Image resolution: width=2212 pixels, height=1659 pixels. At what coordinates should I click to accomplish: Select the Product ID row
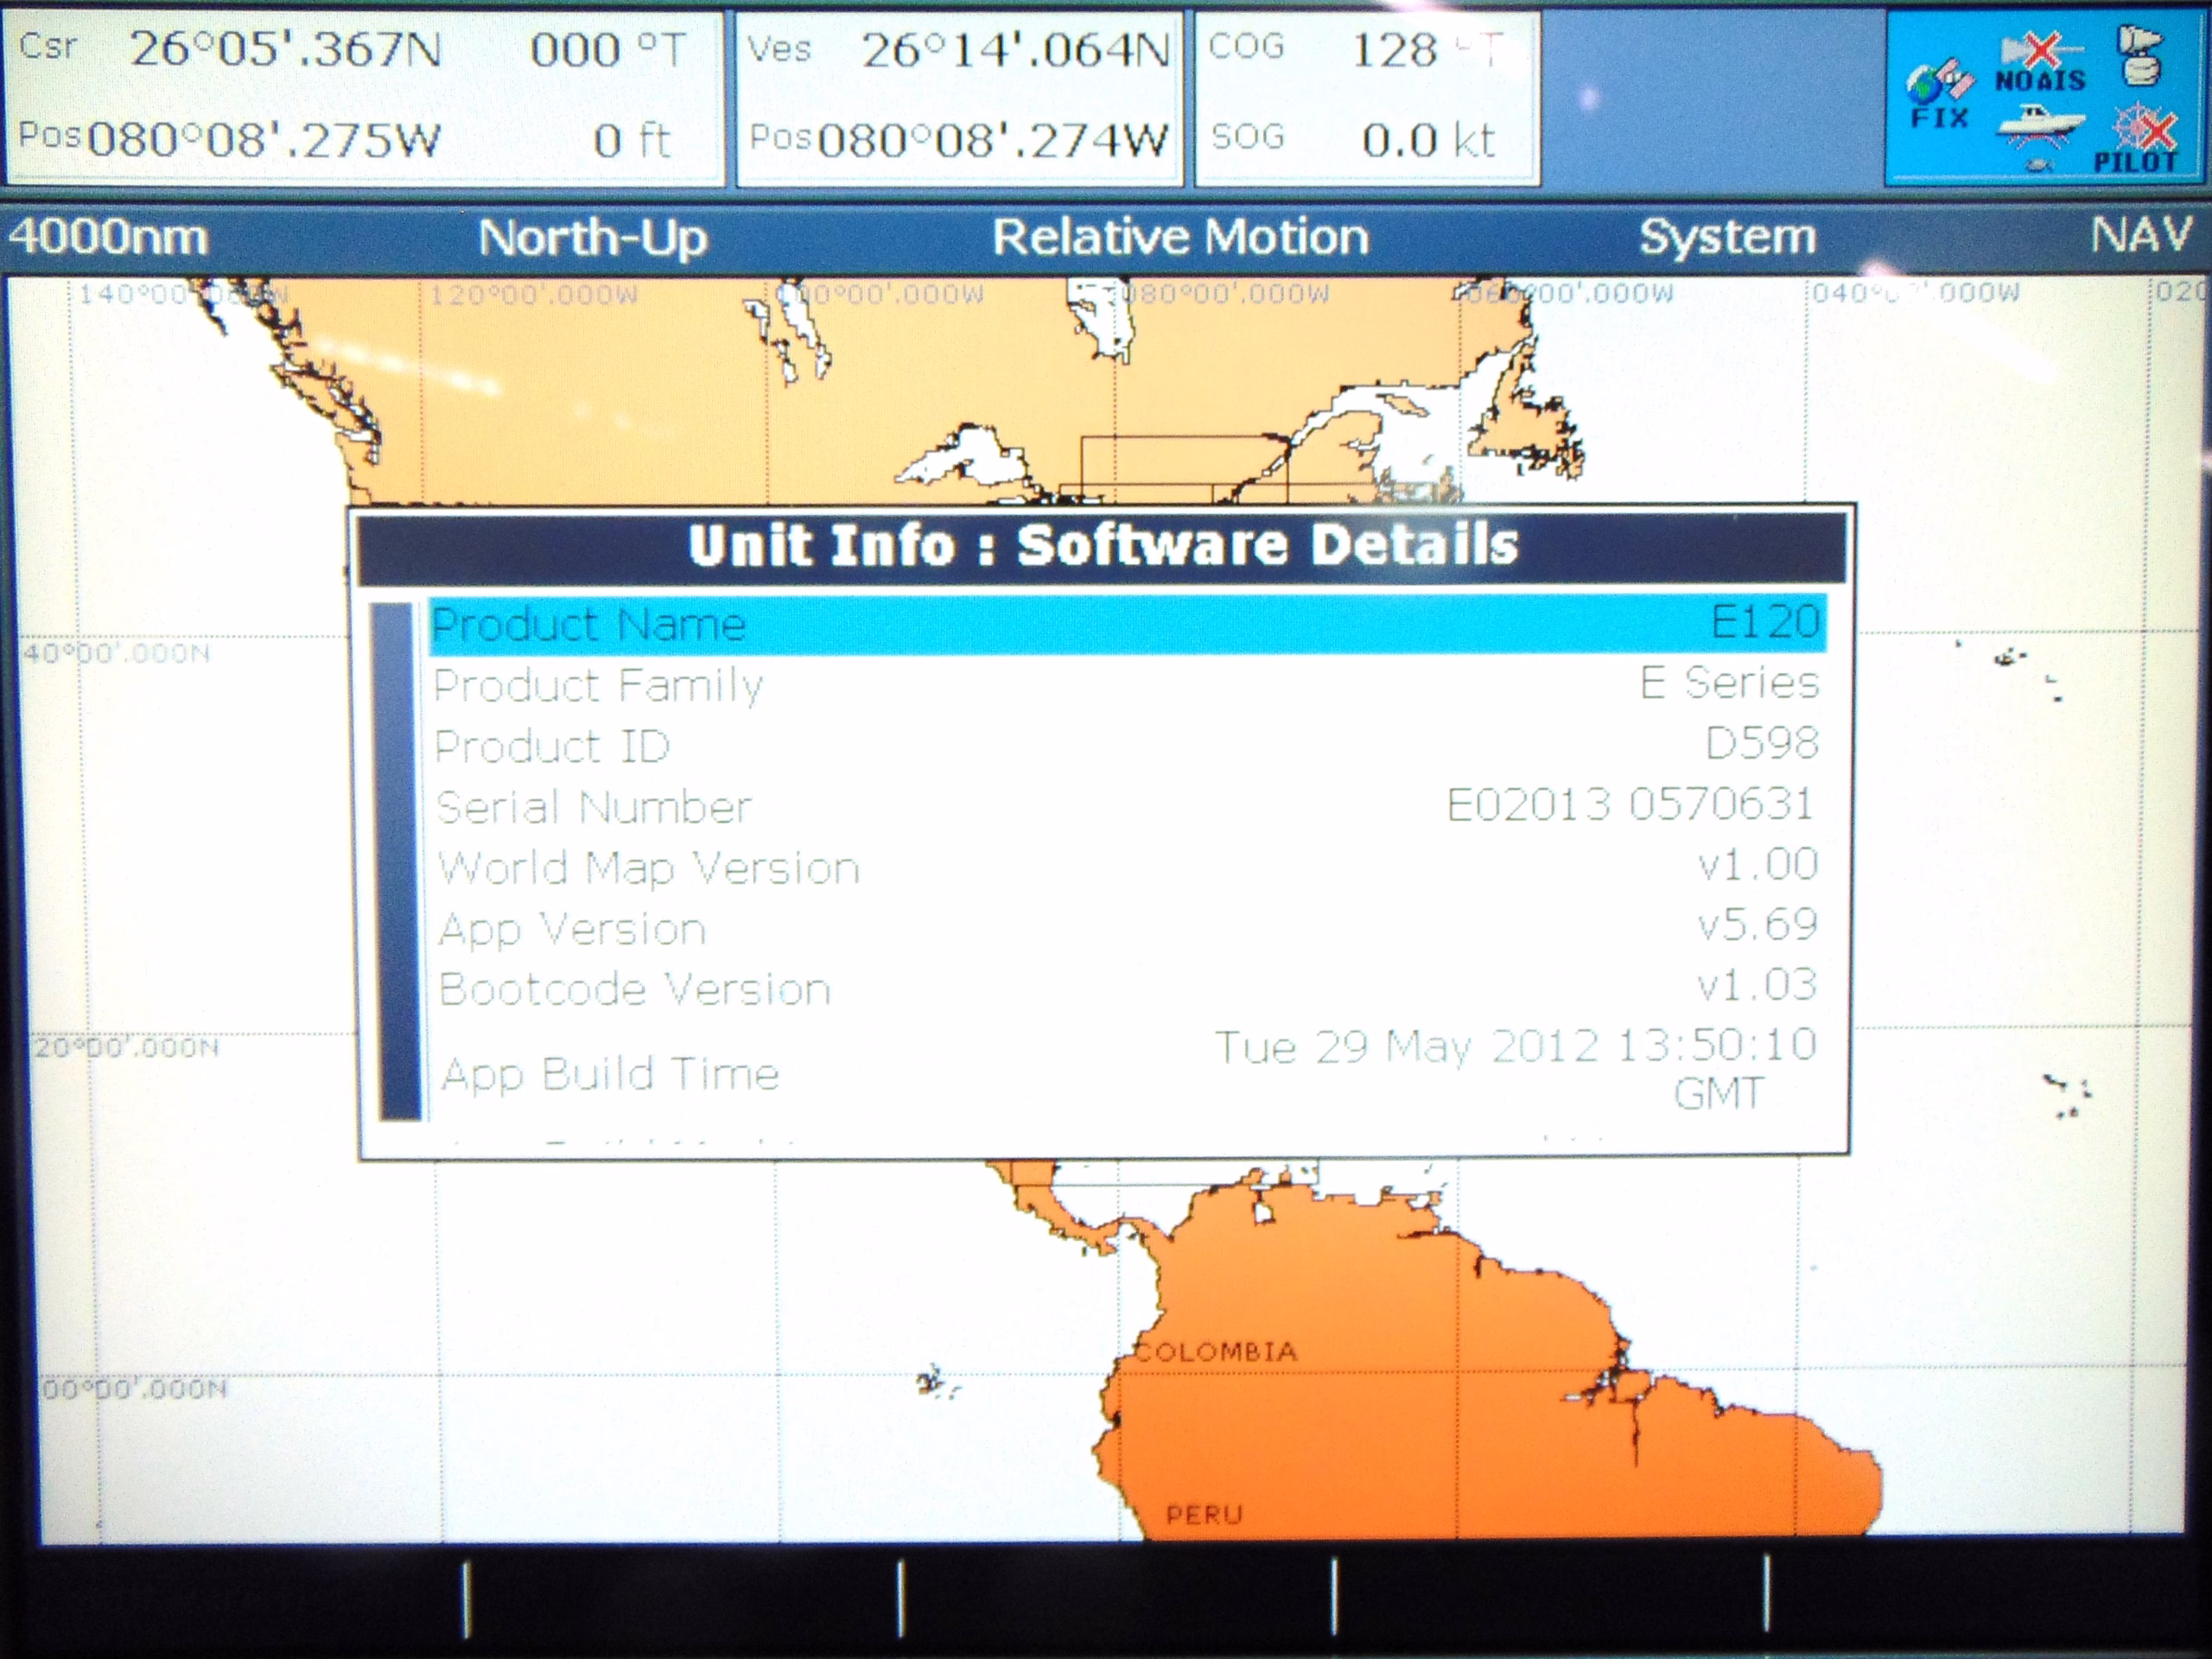(1126, 745)
